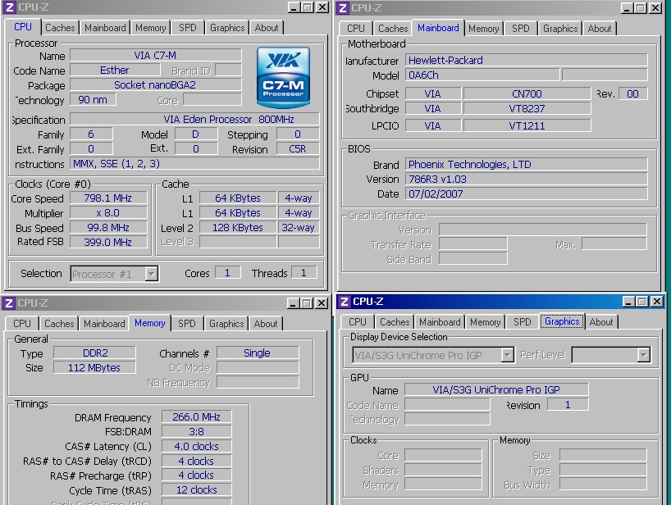Click the Package value 'Socket nanoBGA2'

[156, 84]
